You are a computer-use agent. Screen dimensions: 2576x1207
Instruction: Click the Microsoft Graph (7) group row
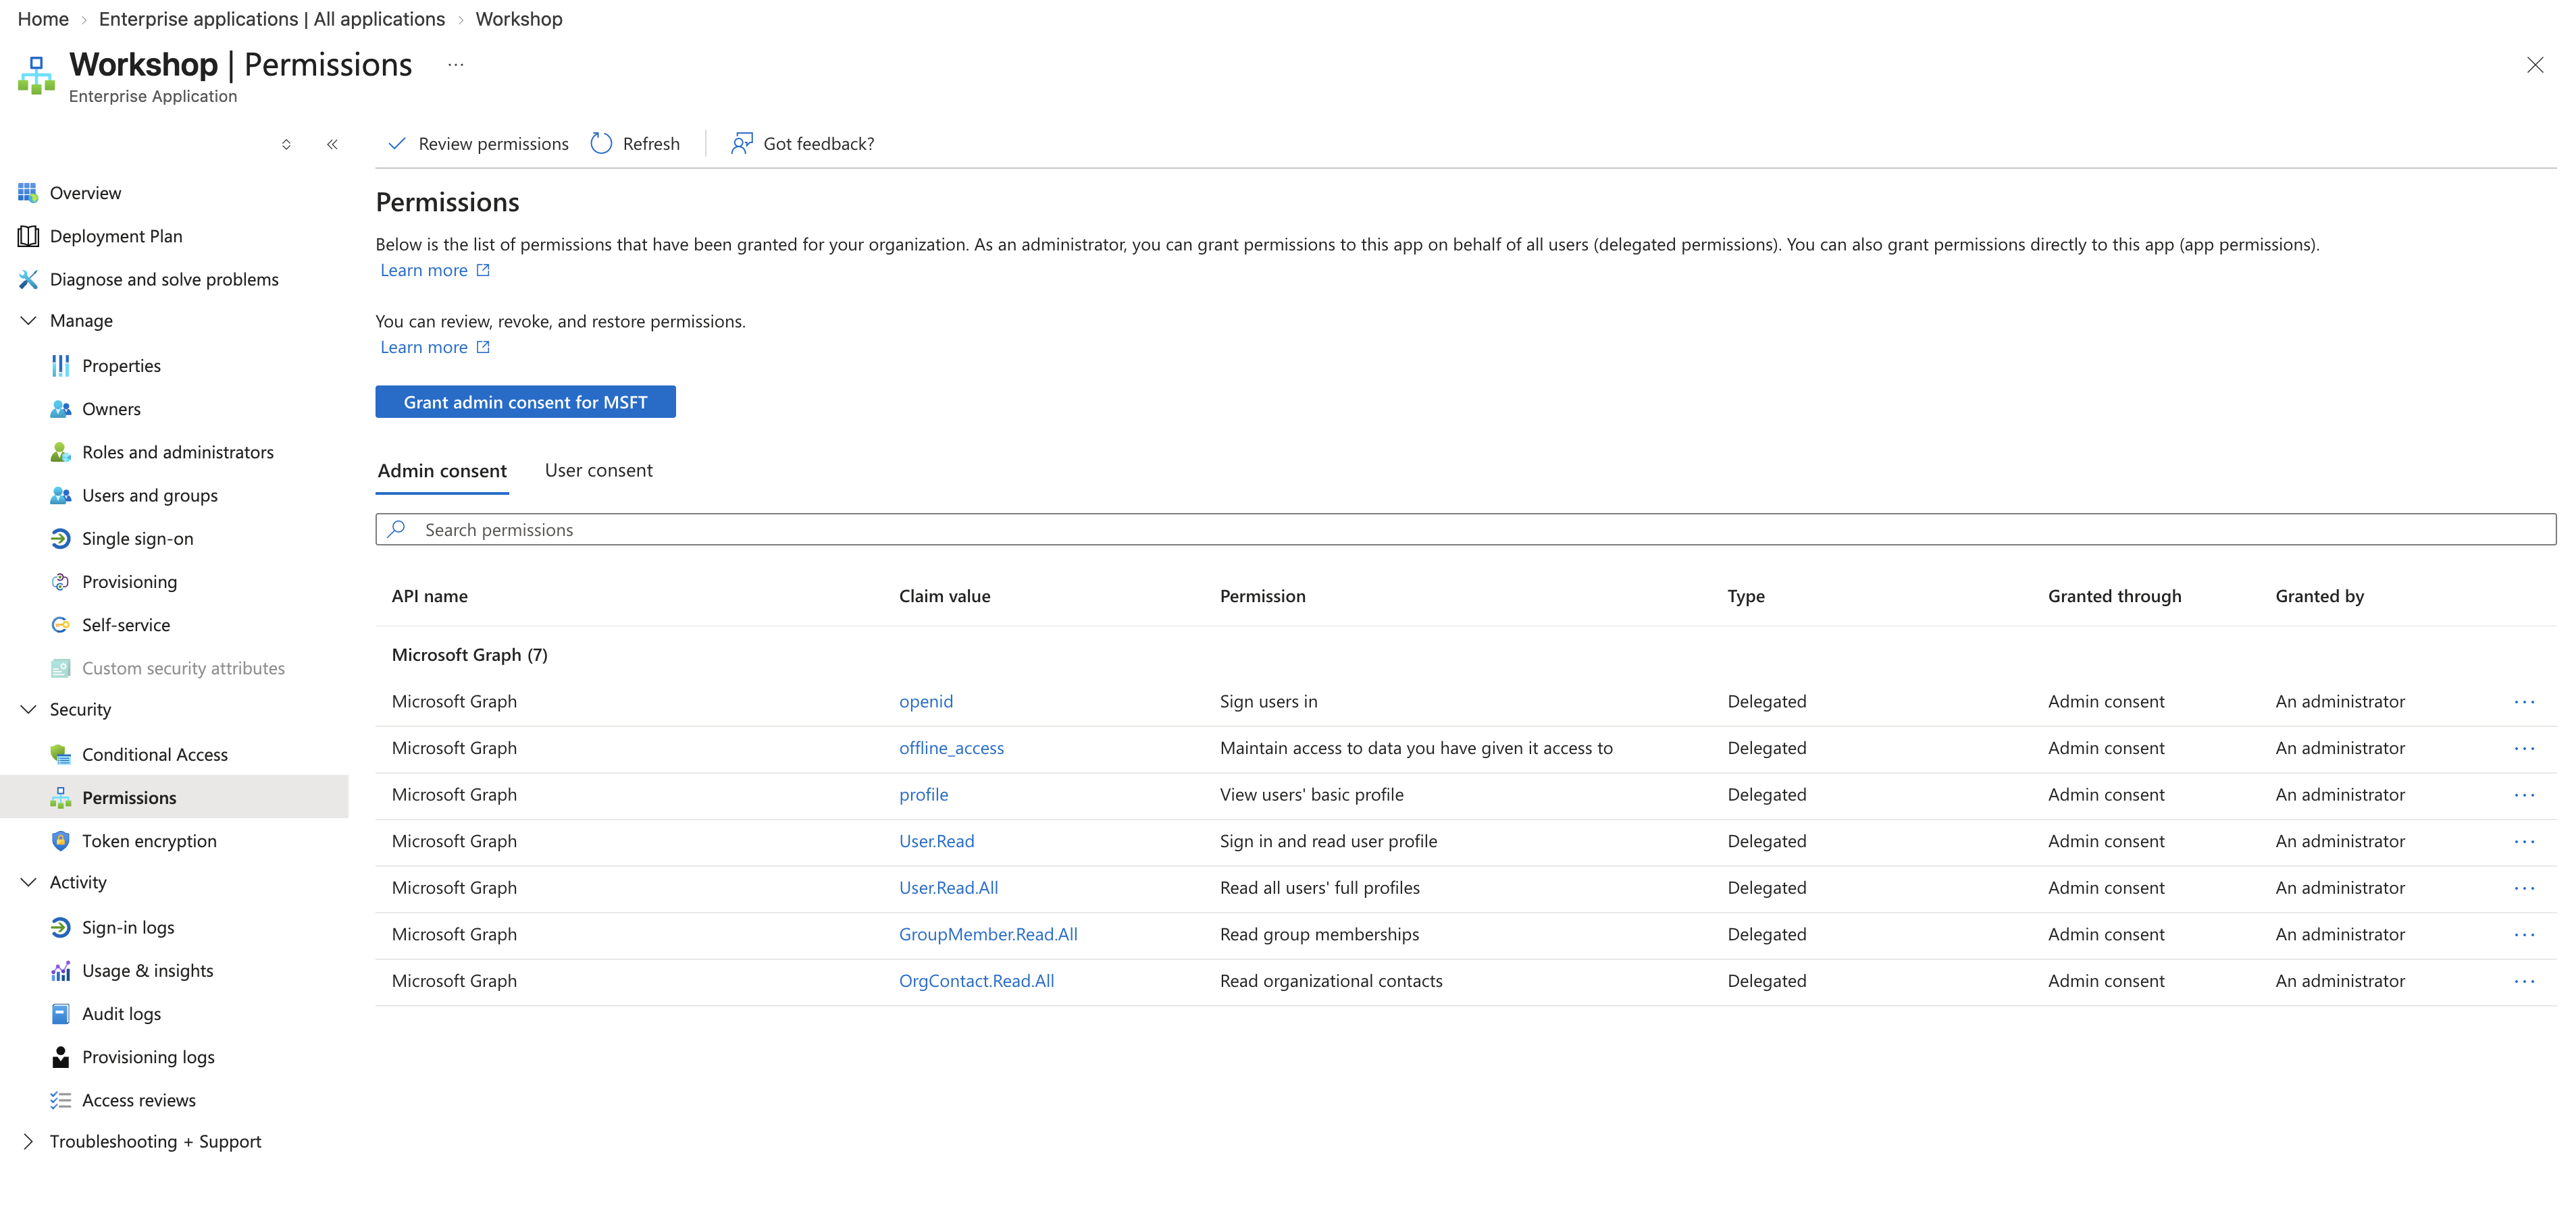1466,655
